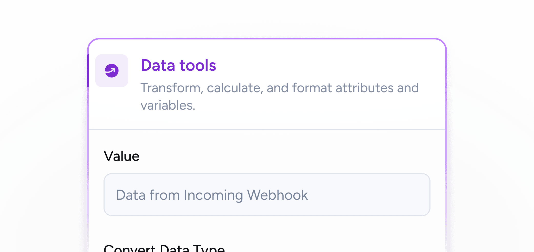Click the divider line below the header
The height and width of the screenshot is (252, 534).
click(266, 130)
